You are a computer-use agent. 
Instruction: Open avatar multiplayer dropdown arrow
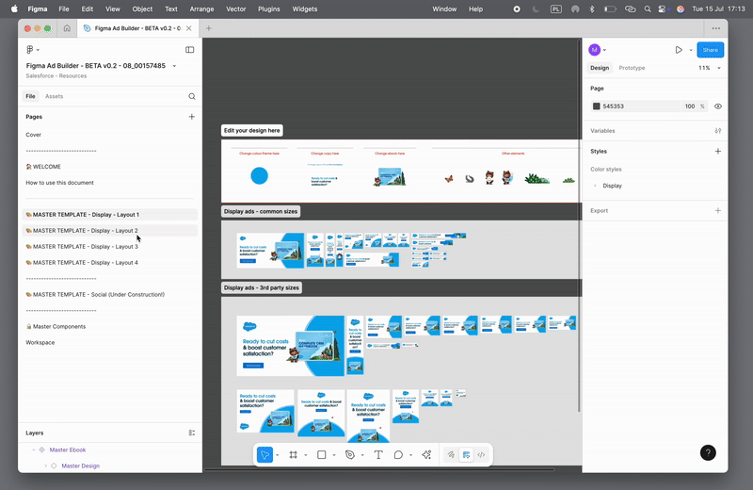[604, 50]
